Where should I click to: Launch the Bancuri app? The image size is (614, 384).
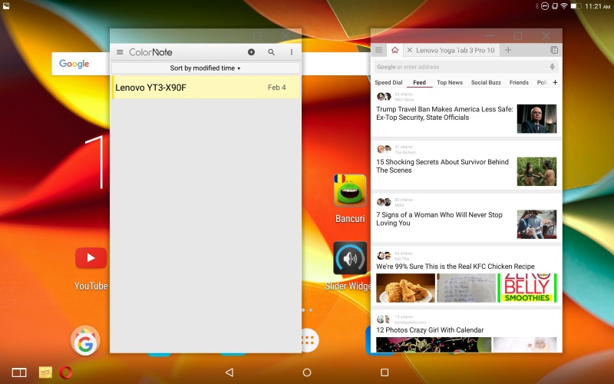(350, 190)
